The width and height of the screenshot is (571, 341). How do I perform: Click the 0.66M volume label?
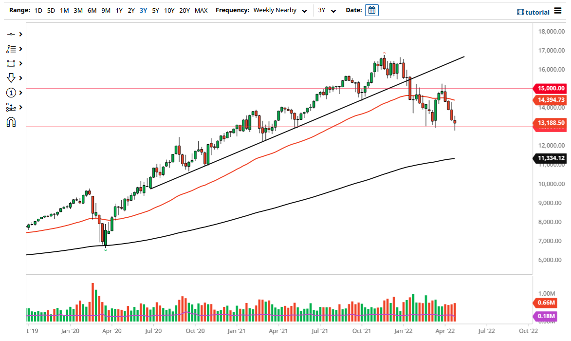click(x=547, y=303)
